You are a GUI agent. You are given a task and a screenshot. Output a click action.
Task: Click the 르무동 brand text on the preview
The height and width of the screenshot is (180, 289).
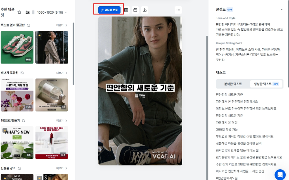coord(140,96)
